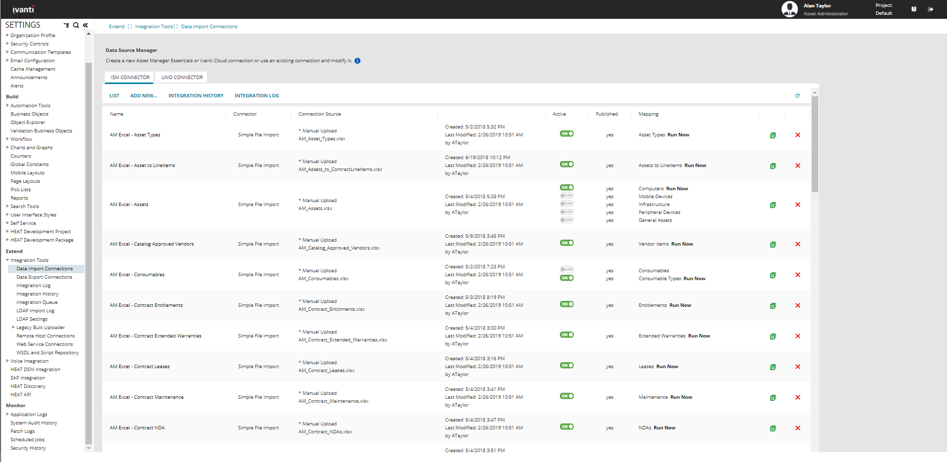The image size is (947, 462).
Task: Click the info icon beside the description text
Action: pos(357,61)
